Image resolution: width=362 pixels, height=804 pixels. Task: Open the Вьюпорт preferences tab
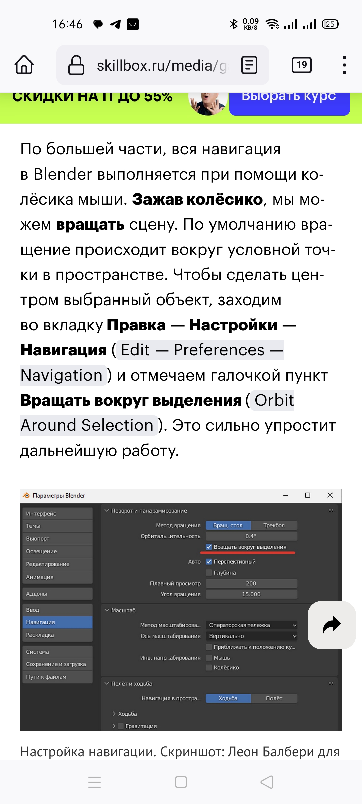pos(57,539)
